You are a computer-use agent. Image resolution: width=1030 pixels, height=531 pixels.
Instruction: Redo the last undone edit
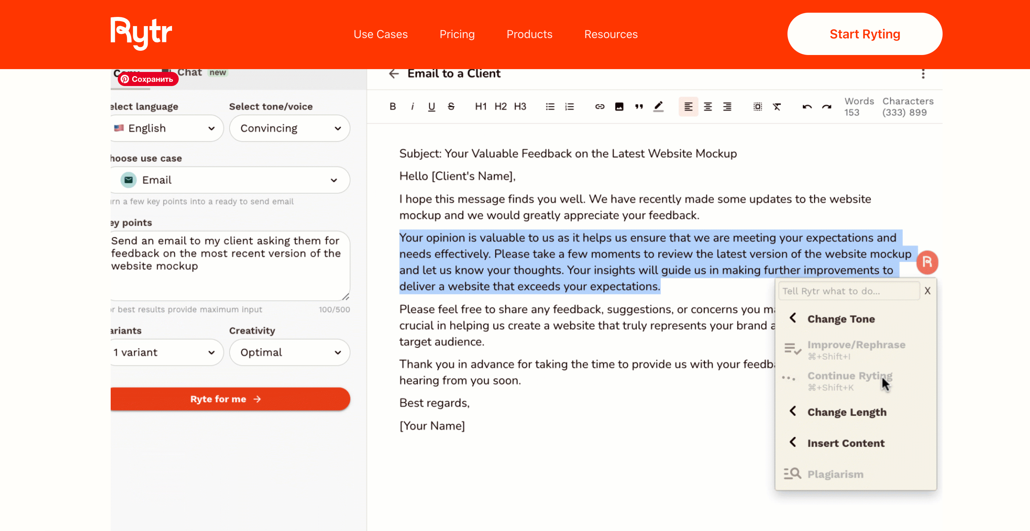[x=827, y=106]
